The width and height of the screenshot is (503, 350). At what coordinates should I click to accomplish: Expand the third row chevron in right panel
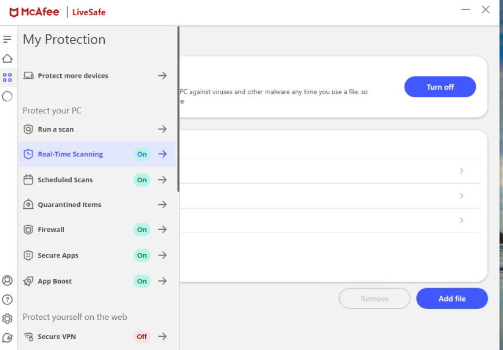coord(461,221)
